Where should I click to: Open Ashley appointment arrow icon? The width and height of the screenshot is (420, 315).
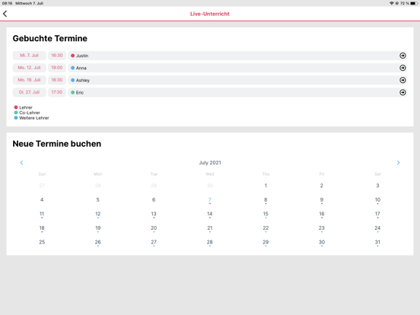(402, 80)
